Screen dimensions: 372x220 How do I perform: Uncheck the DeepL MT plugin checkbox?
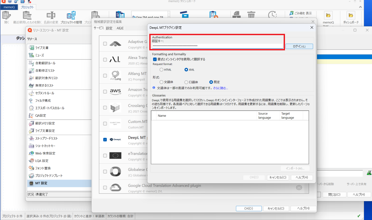[x=105, y=140]
